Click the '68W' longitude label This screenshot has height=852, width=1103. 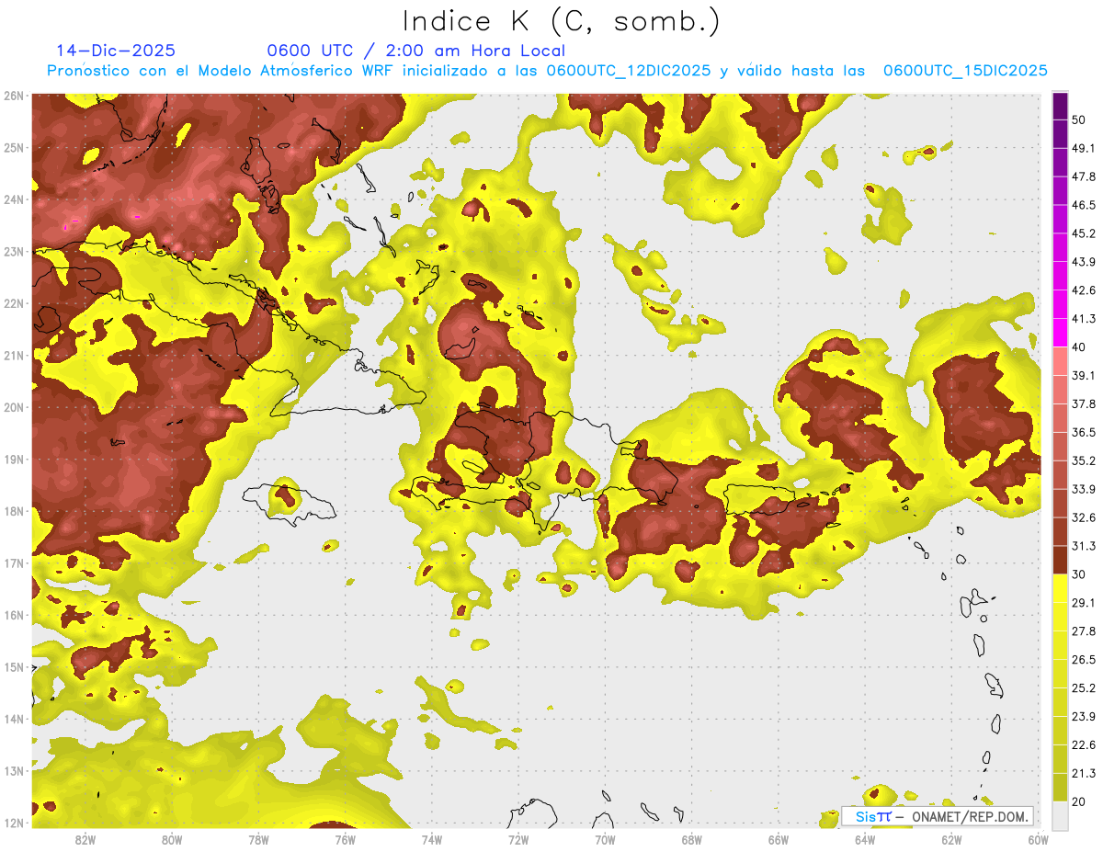[x=692, y=839]
